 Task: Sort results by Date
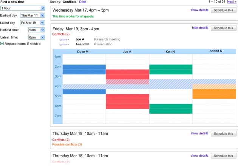(82, 2)
